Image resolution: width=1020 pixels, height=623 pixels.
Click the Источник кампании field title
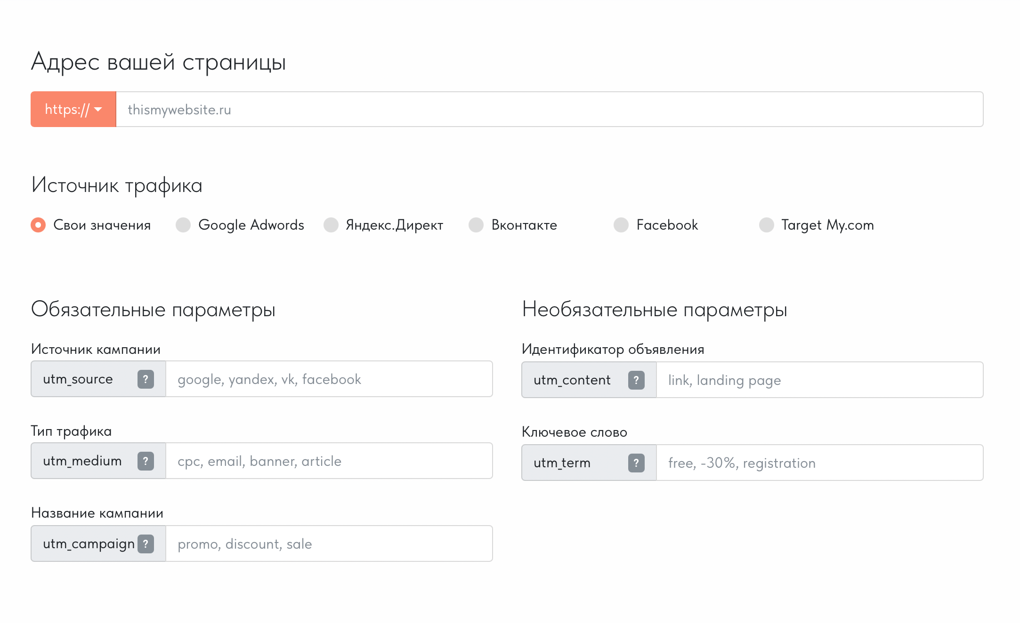[x=96, y=349]
